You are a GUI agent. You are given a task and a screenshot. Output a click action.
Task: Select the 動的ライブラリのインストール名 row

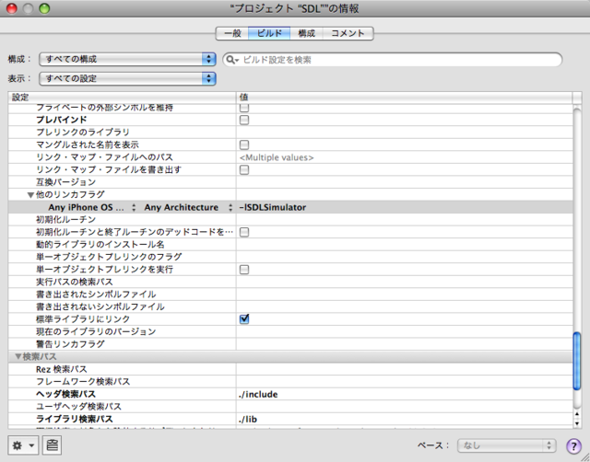coord(290,245)
